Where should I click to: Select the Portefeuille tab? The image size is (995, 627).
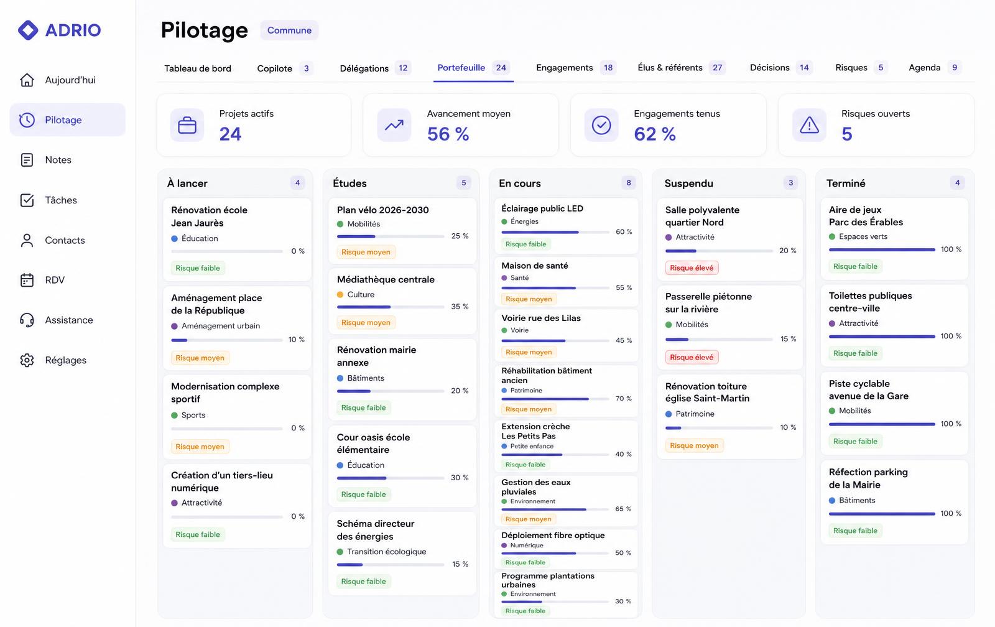point(473,68)
